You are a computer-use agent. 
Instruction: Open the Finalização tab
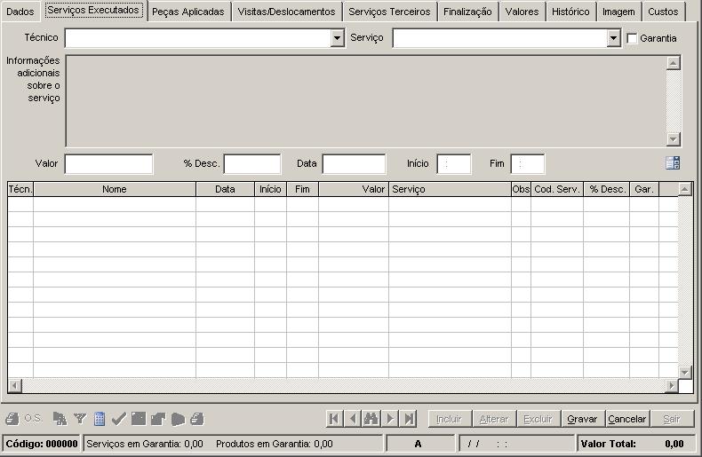click(467, 12)
